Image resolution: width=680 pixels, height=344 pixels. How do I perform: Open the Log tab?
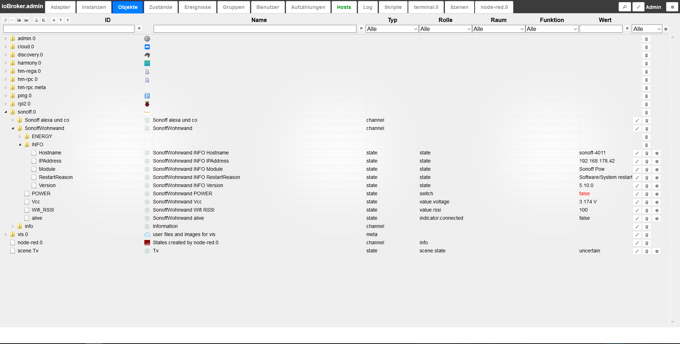tap(367, 7)
